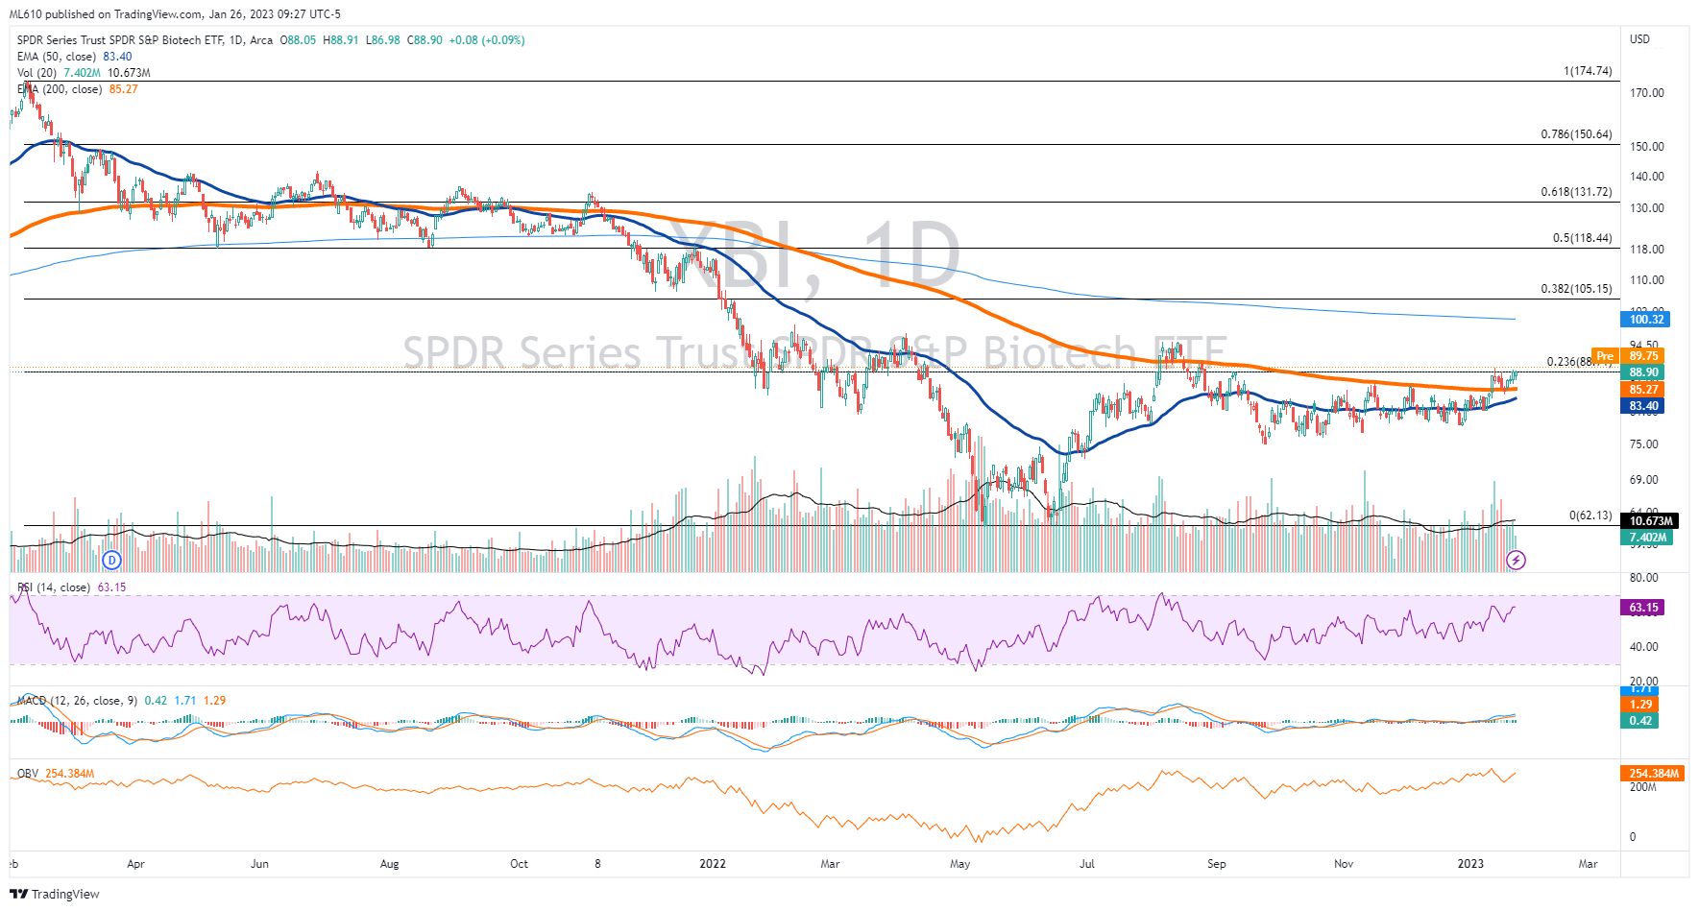Click the 88.90 last price tag
1699x911 pixels.
click(x=1643, y=372)
